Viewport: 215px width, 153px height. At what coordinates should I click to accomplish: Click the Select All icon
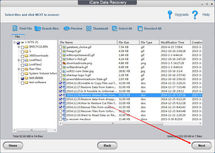(x=115, y=28)
